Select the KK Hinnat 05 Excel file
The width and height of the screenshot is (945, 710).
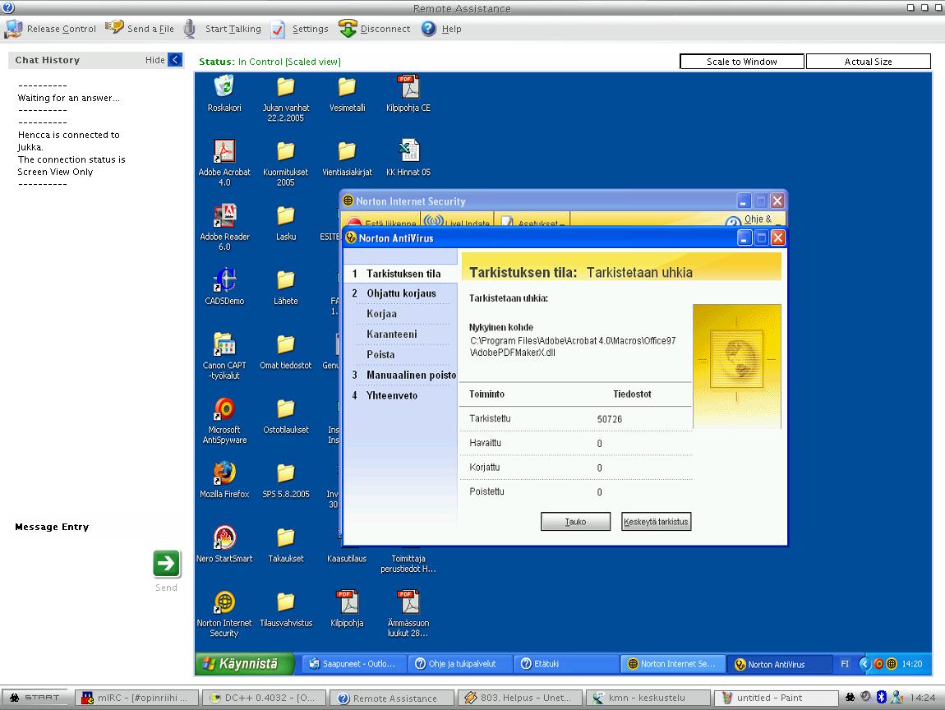(x=408, y=159)
